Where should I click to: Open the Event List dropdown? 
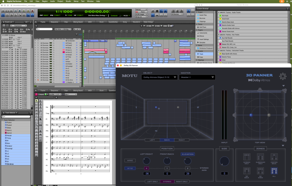click(x=9, y=22)
